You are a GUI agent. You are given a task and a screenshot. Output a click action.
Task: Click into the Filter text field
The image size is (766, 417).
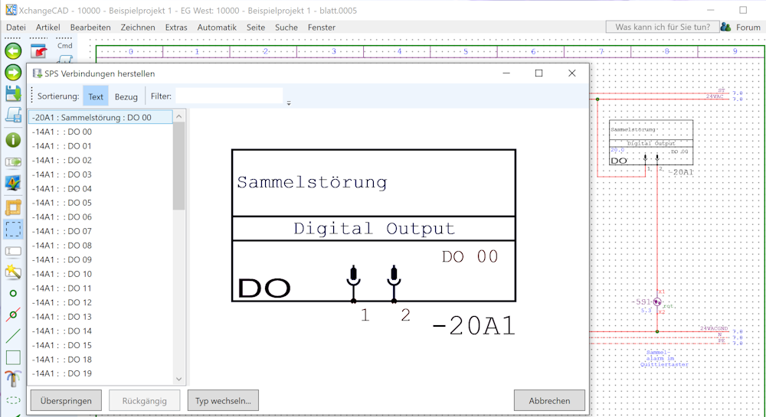pyautogui.click(x=229, y=96)
